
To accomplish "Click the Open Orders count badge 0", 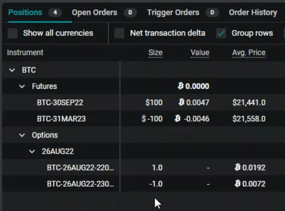I will (130, 13).
